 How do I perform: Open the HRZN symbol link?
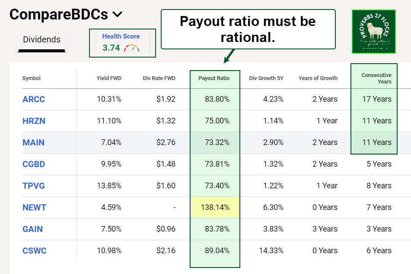pyautogui.click(x=34, y=121)
